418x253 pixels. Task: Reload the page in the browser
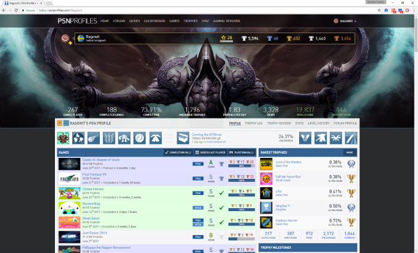tap(16, 10)
